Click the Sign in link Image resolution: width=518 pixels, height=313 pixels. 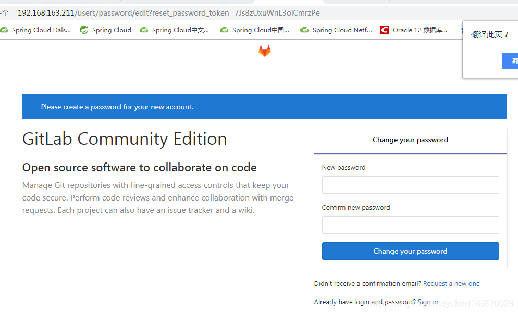(427, 302)
